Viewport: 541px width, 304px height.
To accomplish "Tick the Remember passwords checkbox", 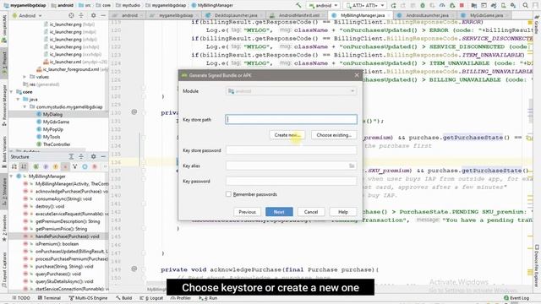I will [x=228, y=194].
